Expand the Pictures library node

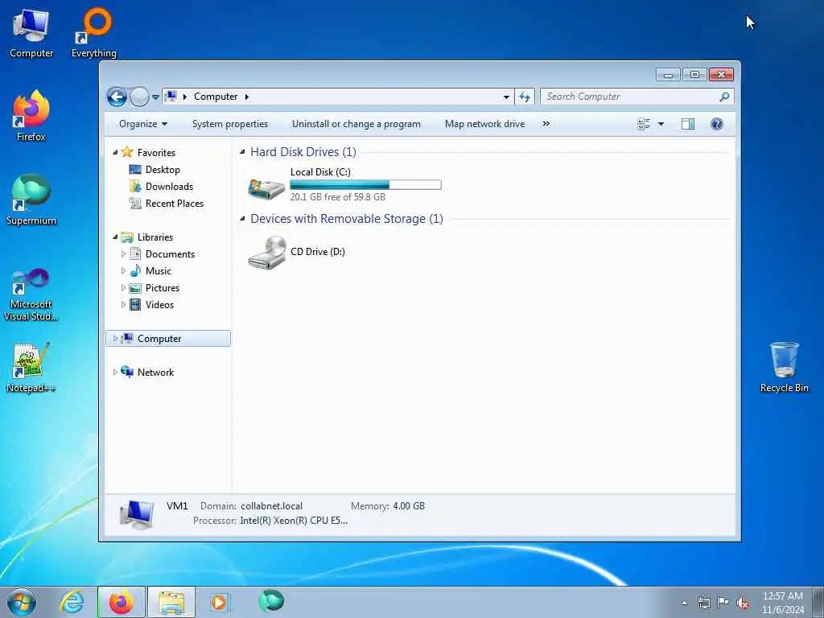coord(123,288)
